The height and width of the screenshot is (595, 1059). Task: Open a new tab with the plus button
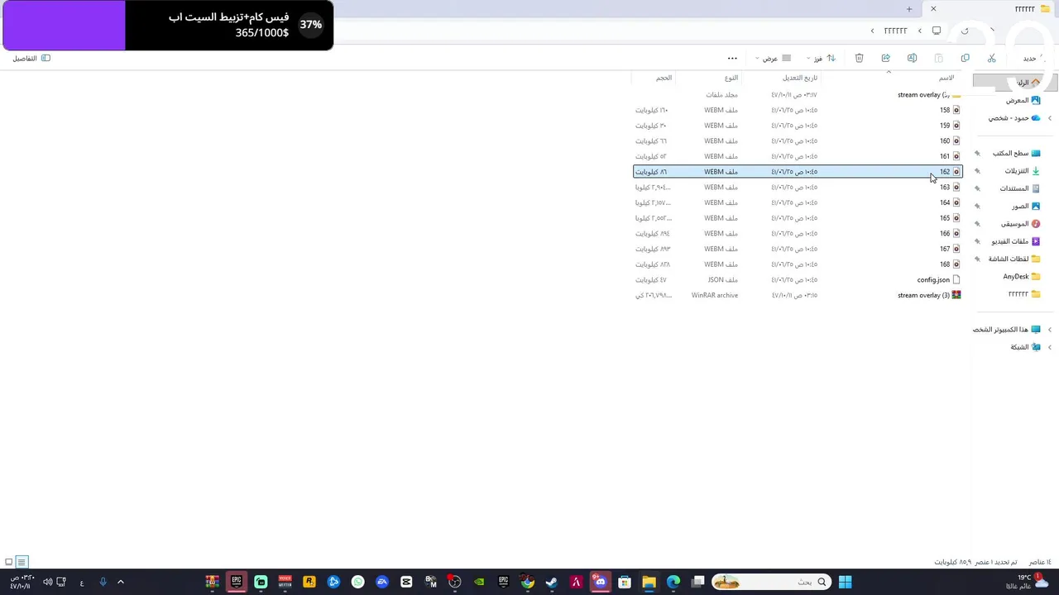(x=909, y=9)
